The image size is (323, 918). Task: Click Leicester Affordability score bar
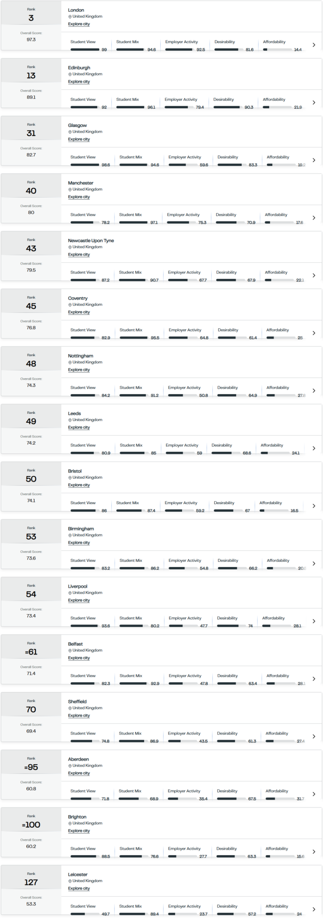tap(280, 914)
